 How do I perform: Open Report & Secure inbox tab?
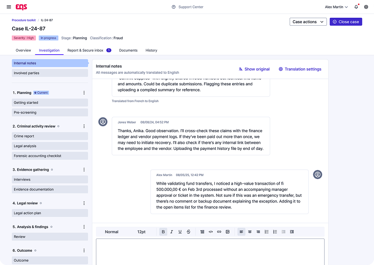(89, 51)
